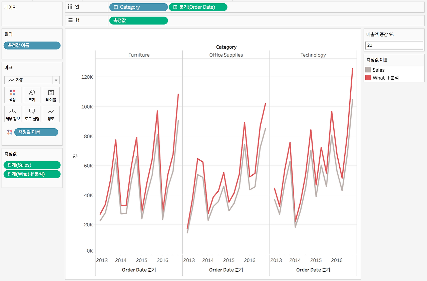Click the 측정값 이름 filter pill
Image resolution: width=427 pixels, height=281 pixels.
[x=32, y=45]
